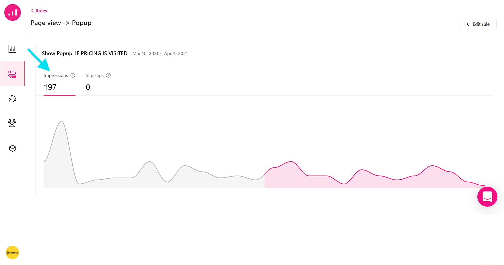Click the 197 impressions count
The height and width of the screenshot is (265, 504).
click(x=50, y=87)
